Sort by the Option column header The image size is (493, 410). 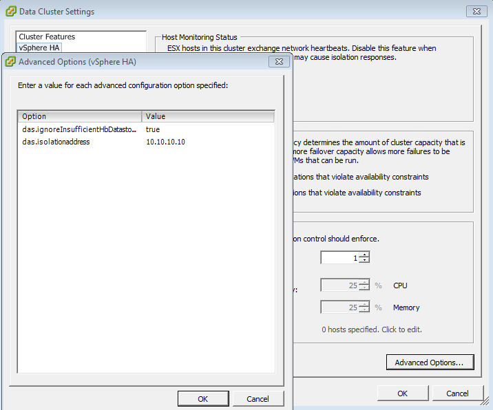coord(80,116)
